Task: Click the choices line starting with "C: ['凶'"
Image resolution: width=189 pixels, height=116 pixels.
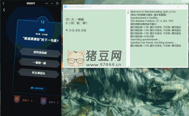Action: pos(76,23)
